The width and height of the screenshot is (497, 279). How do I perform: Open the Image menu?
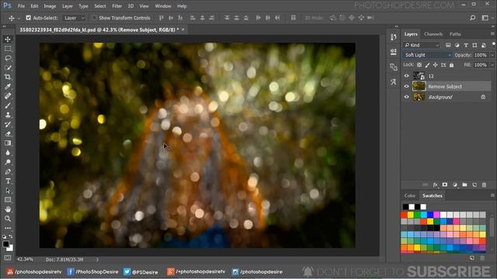point(50,6)
